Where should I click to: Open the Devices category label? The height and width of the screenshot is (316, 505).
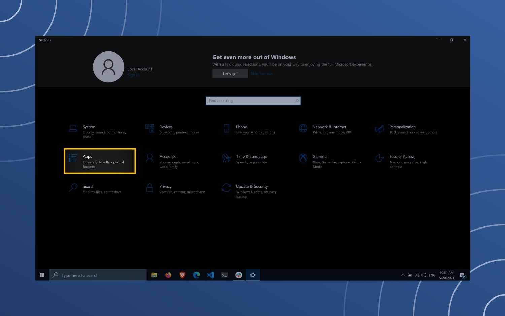(166, 127)
